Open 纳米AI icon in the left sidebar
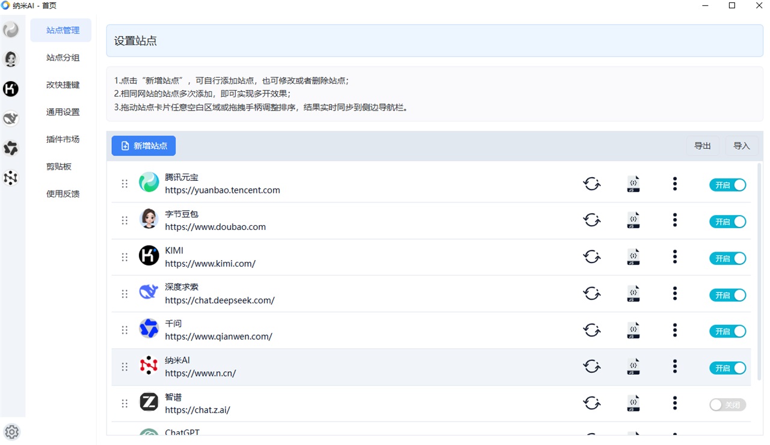The width and height of the screenshot is (770, 445). click(11, 178)
